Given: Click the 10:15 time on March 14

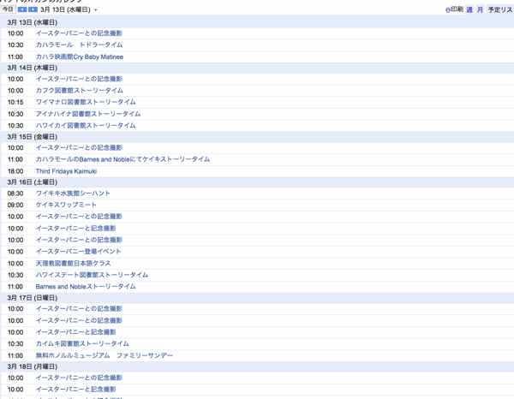Looking at the screenshot, I should click(x=15, y=102).
